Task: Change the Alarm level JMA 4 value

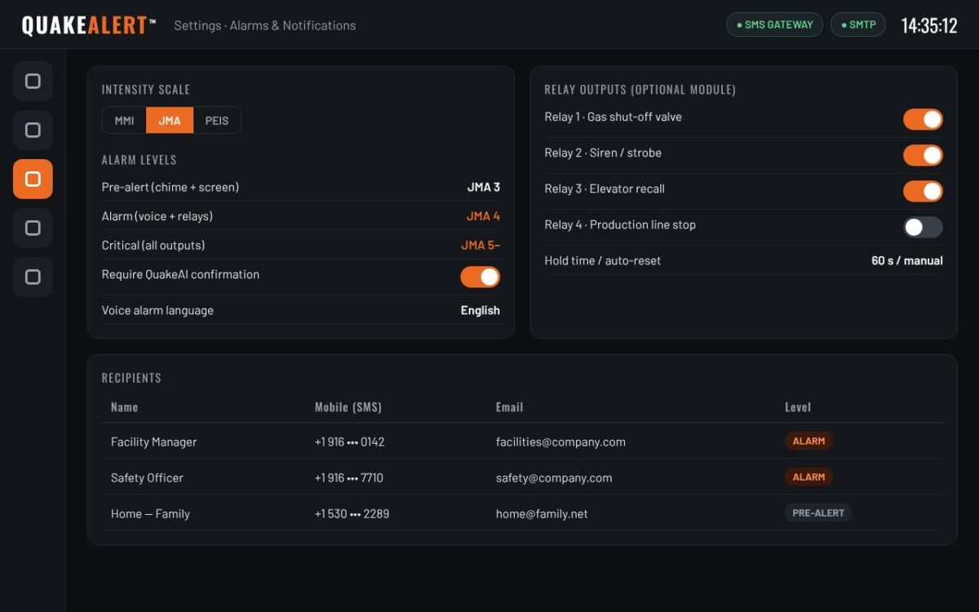Action: 483,216
